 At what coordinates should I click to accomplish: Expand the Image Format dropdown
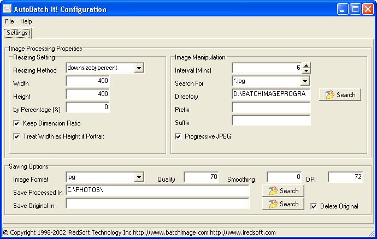coord(139,177)
